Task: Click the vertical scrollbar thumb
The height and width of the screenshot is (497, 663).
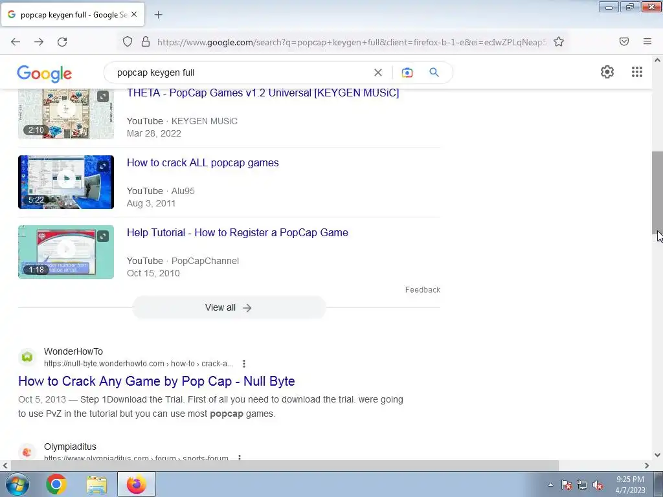Action: click(657, 192)
